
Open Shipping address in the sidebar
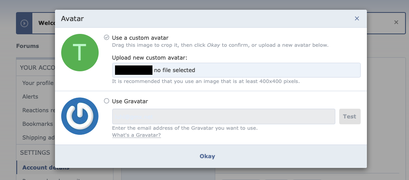38,138
